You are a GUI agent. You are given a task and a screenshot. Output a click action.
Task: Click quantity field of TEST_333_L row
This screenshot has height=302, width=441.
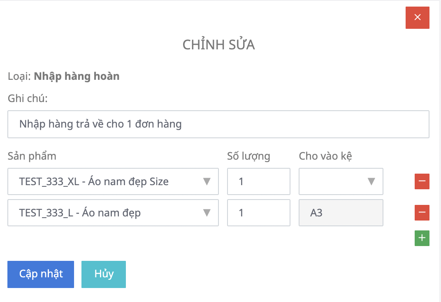tap(258, 213)
